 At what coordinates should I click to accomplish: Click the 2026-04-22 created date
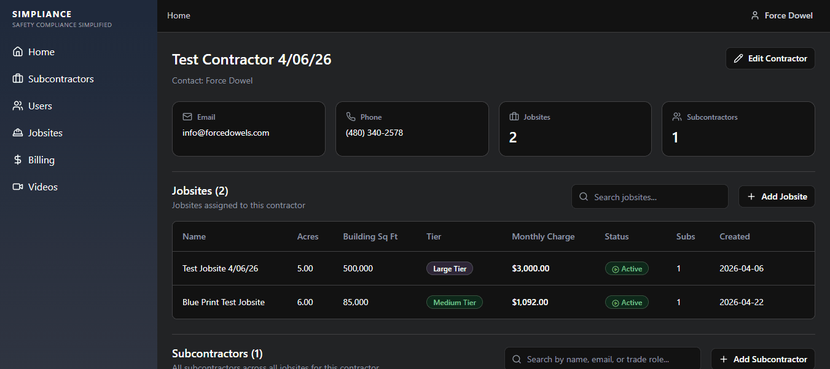coord(742,302)
